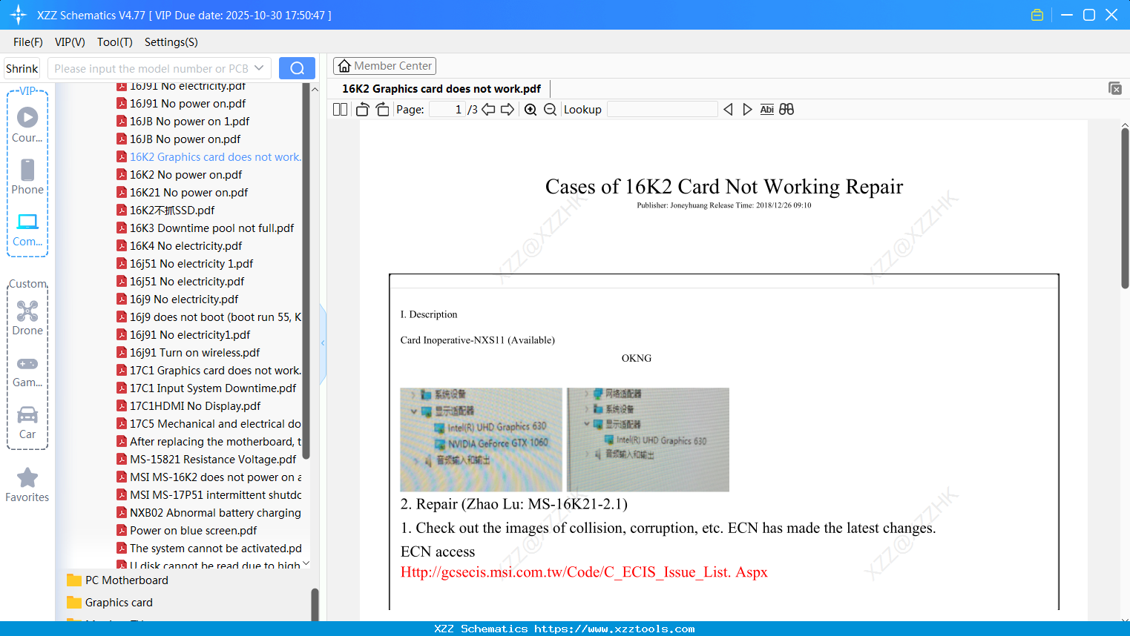
Task: Rotate the PDF page counterclockwise
Action: (x=363, y=110)
